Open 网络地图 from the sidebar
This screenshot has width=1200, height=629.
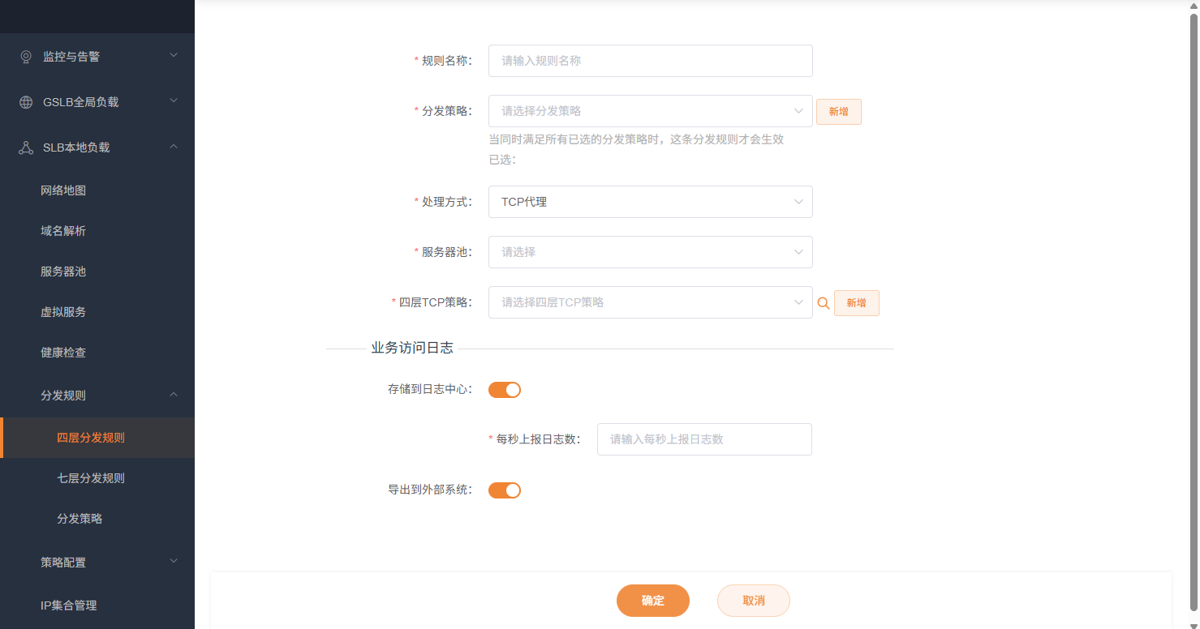click(x=63, y=190)
